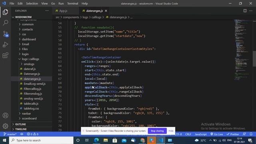
Task: Open the View menu
Action: 44,4
